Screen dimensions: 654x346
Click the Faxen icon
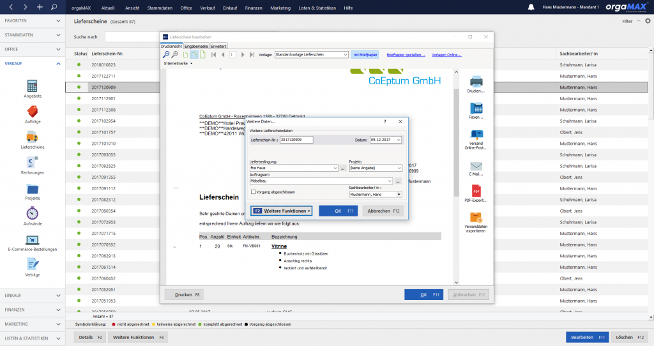pos(476,108)
